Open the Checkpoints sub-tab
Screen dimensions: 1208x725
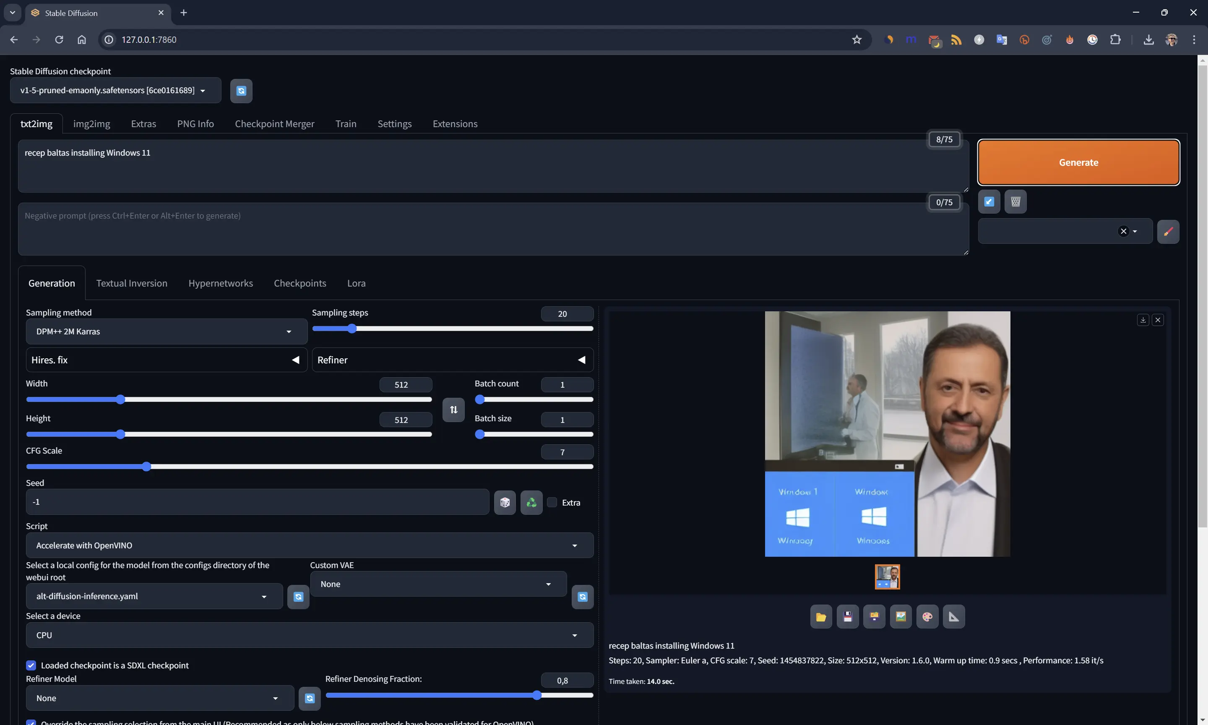pos(300,283)
